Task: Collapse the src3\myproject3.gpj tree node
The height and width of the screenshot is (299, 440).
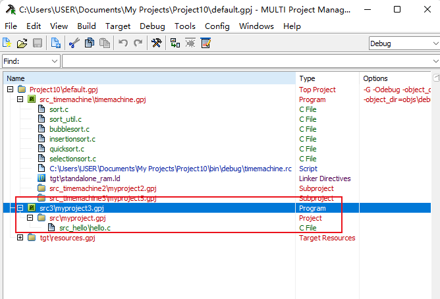Action: click(x=20, y=208)
